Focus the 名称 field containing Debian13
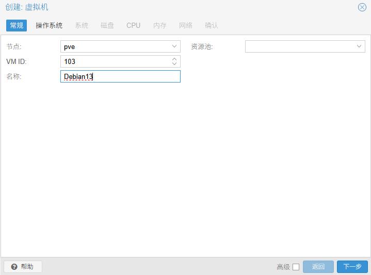371x275 pixels. (x=120, y=77)
